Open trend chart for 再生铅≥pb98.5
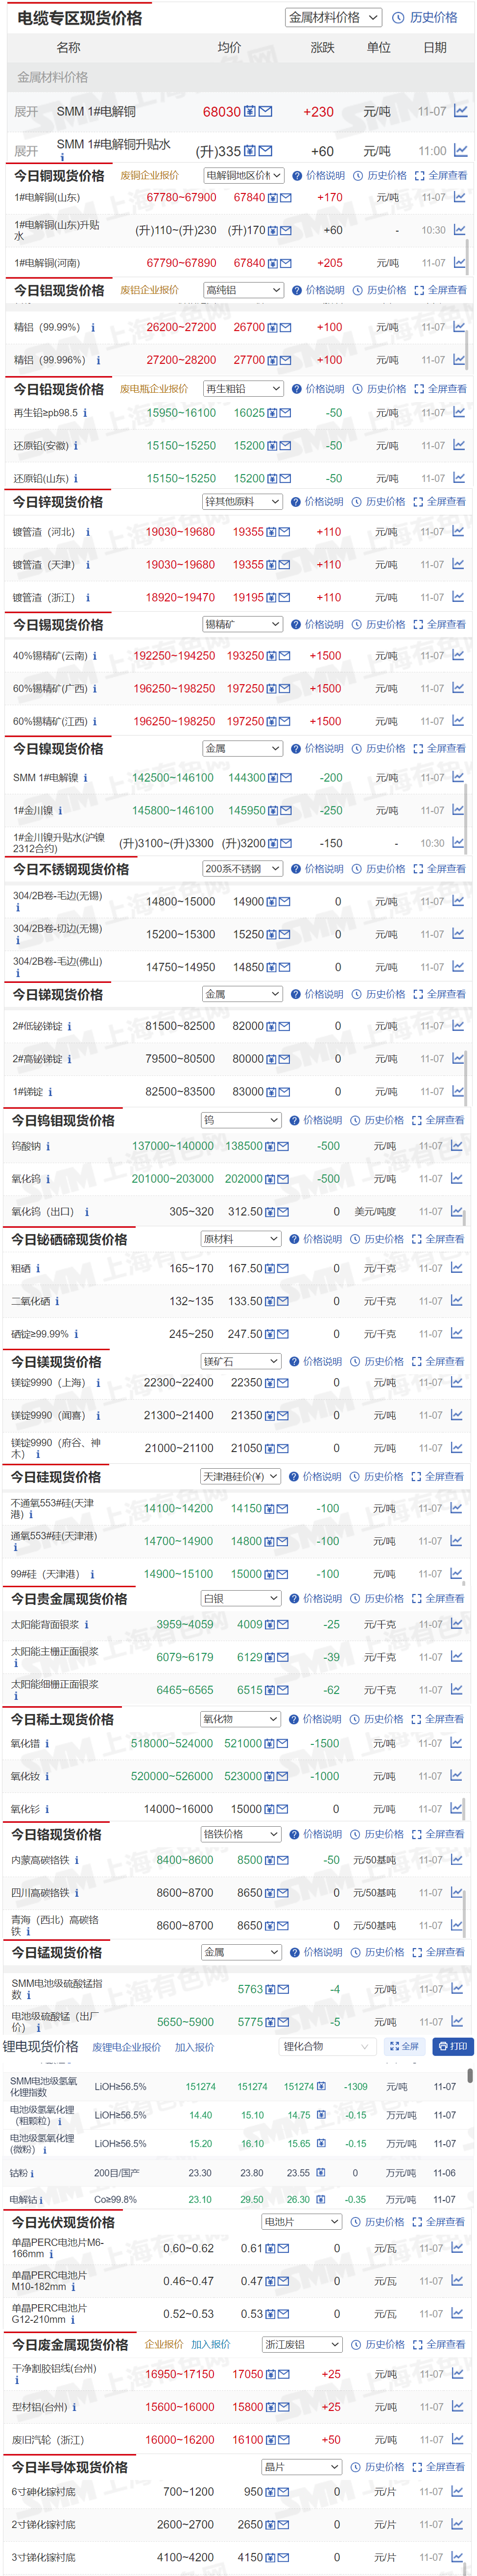The image size is (477, 2576). tap(459, 412)
